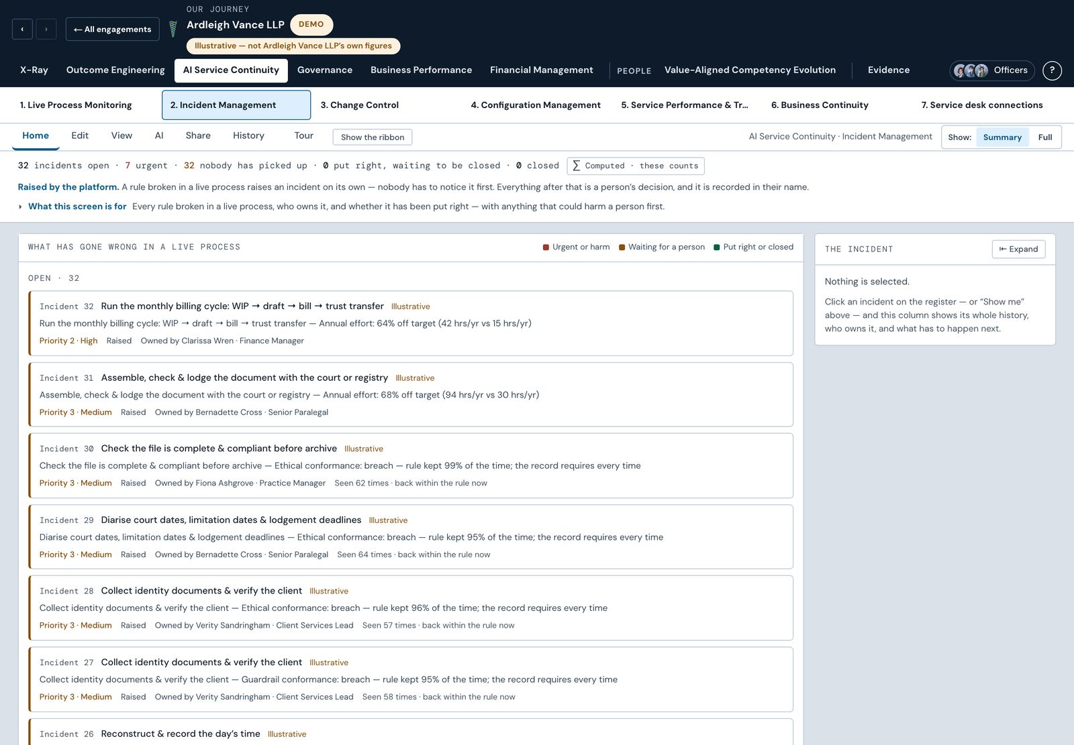
Task: Select the Home ribbon tab
Action: click(36, 136)
